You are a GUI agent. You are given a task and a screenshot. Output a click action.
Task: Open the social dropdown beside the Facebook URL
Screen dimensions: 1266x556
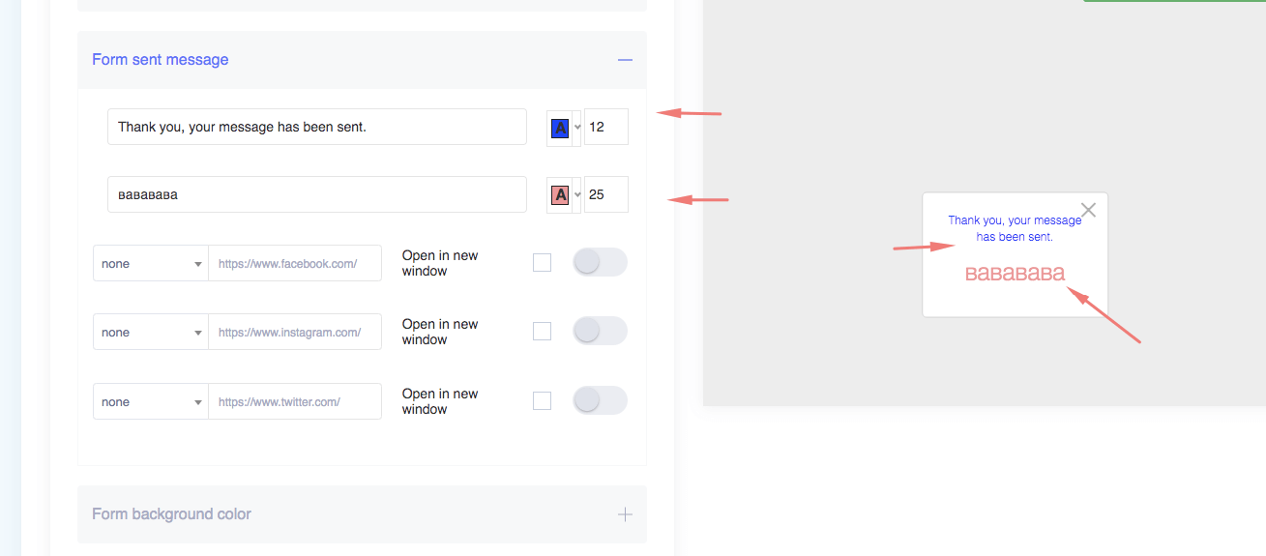click(x=151, y=263)
